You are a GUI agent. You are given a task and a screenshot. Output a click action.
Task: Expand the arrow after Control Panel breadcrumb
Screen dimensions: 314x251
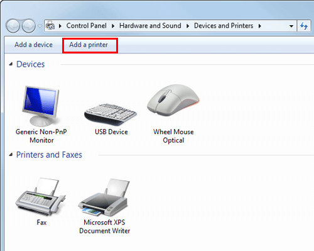point(113,26)
